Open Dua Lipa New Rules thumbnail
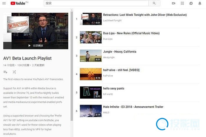Viewport: 206px width, 137px height. tap(91, 37)
